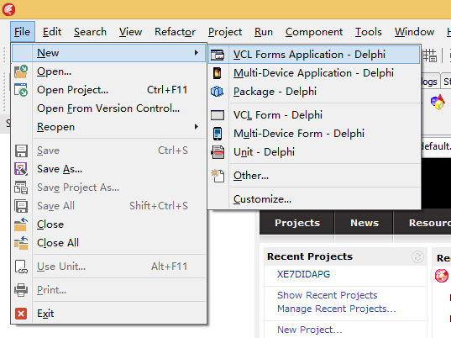The height and width of the screenshot is (338, 451).
Task: Click the Unit - Delphi icon
Action: [218, 152]
